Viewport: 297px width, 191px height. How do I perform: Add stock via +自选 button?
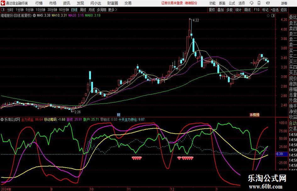[274, 10]
